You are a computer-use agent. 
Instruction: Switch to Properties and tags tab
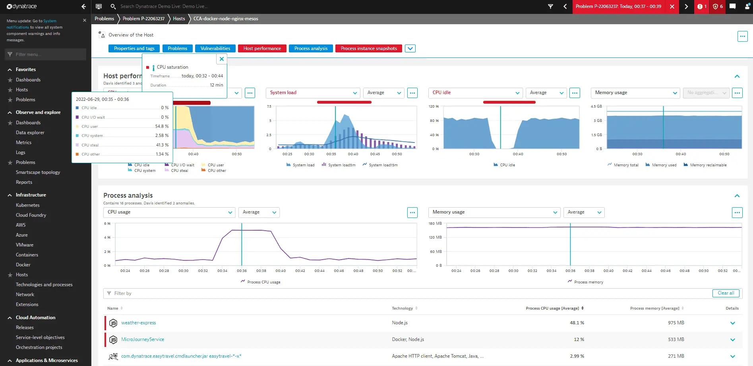pos(134,48)
